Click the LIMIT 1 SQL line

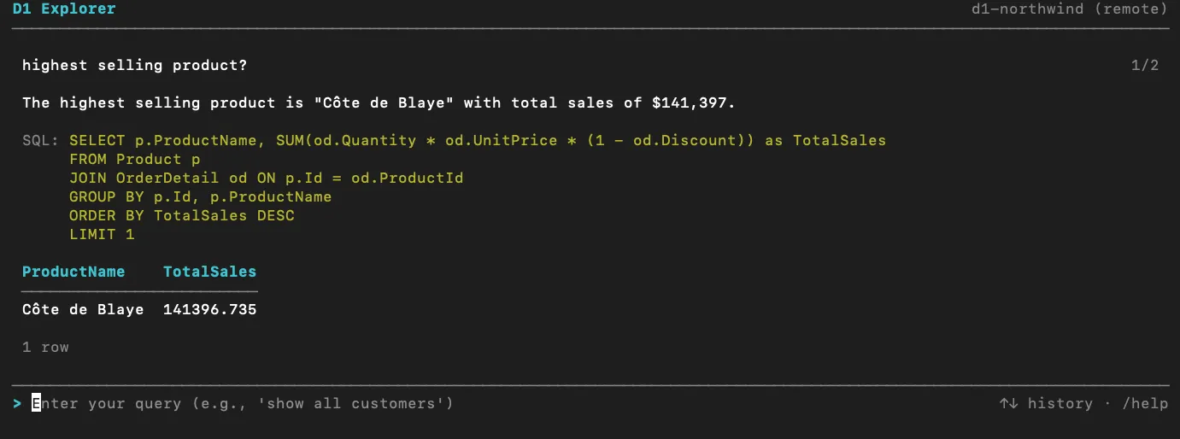(x=102, y=234)
